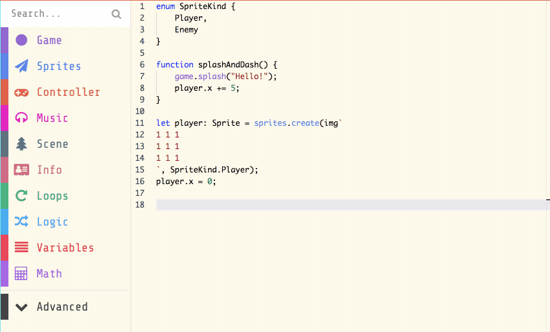Click the Loops redo arrow icon
The height and width of the screenshot is (332, 550).
[x=21, y=195]
